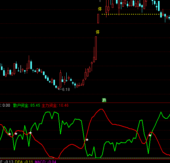170x163 pixels.
Task: Select the red gap-up candle below upper 停
Action: [x=98, y=19]
